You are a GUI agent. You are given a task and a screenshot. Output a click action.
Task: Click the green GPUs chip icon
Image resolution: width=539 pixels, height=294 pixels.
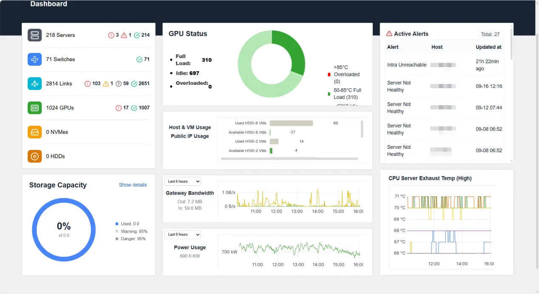point(34,108)
